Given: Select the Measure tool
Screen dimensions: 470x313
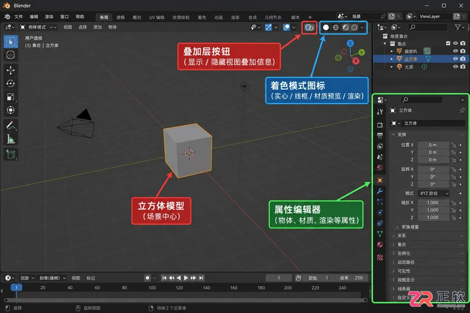Looking at the screenshot, I should click(x=11, y=139).
